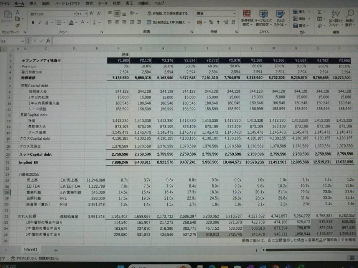Image resolution: width=358 pixels, height=268 pixels.
Task: Open the fill color dropdown arrow
Action: (x=76, y=23)
